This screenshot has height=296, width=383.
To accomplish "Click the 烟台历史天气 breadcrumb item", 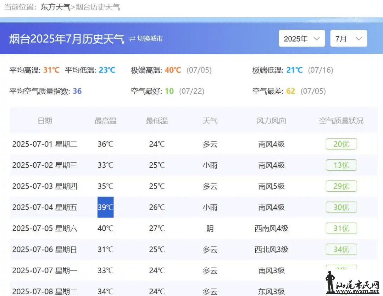I will point(98,7).
